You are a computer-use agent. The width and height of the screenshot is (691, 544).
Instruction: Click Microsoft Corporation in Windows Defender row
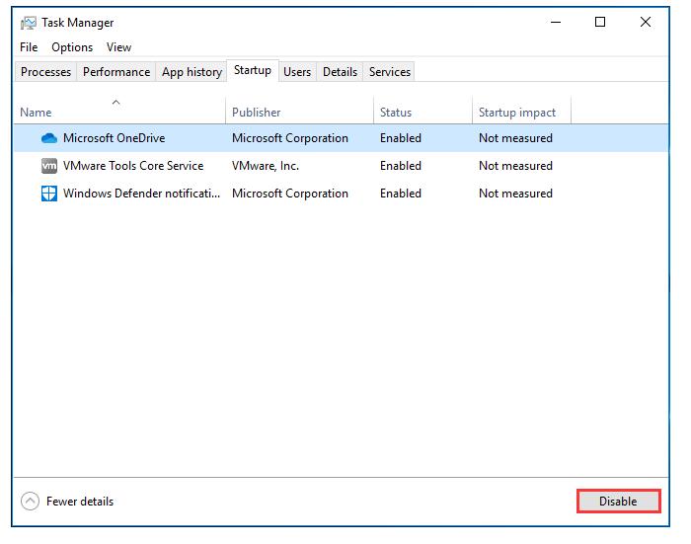(290, 194)
